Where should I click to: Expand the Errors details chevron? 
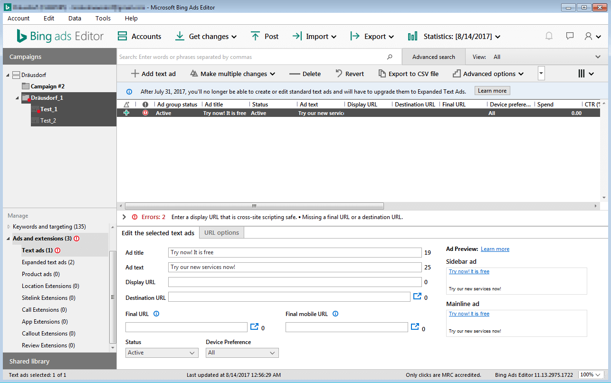124,217
